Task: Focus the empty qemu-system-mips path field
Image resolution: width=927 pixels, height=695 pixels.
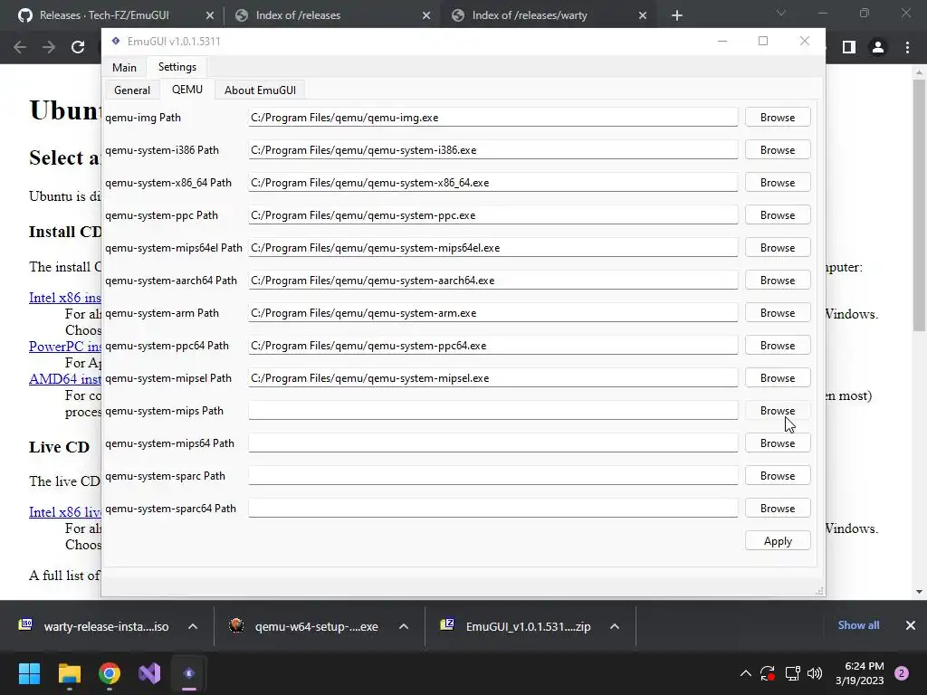Action: 493,411
